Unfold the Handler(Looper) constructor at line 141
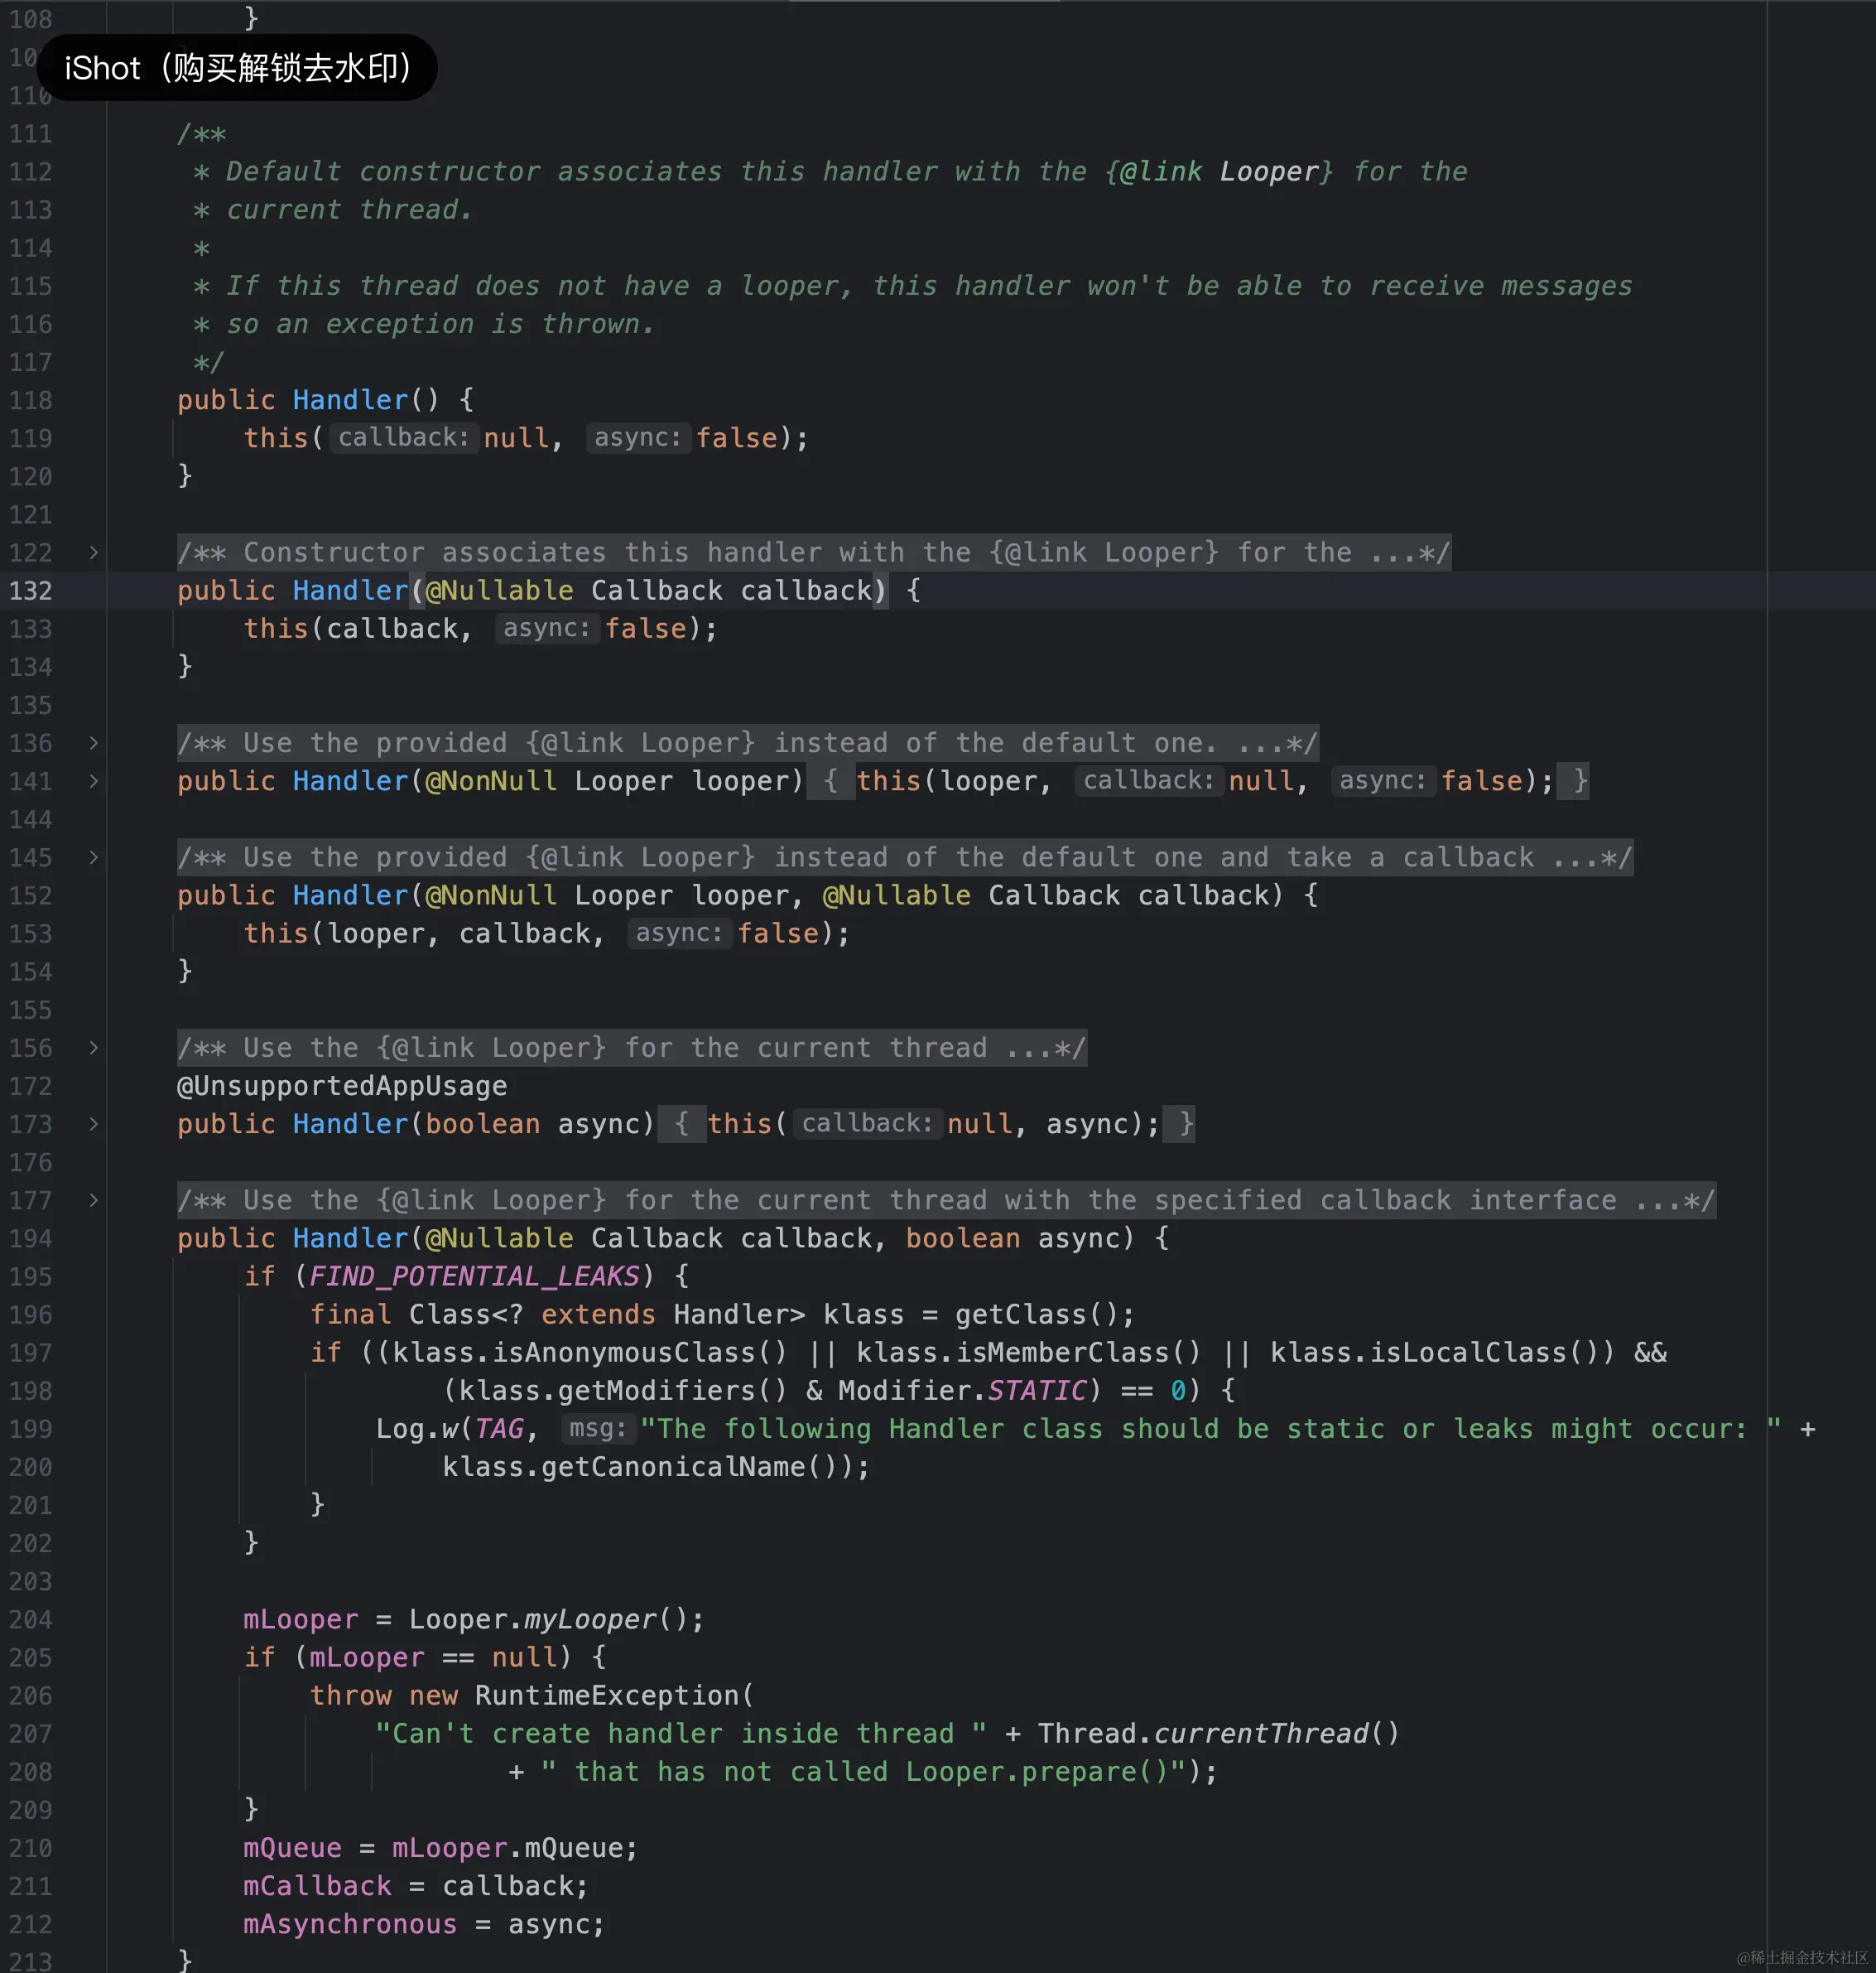1876x1973 pixels. click(93, 780)
